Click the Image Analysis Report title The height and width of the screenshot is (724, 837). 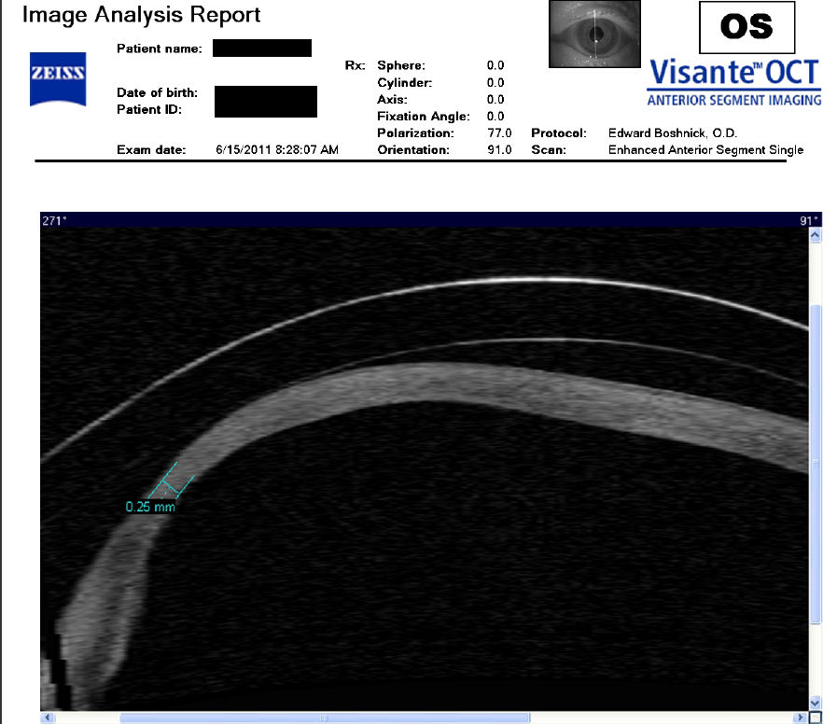[x=141, y=15]
